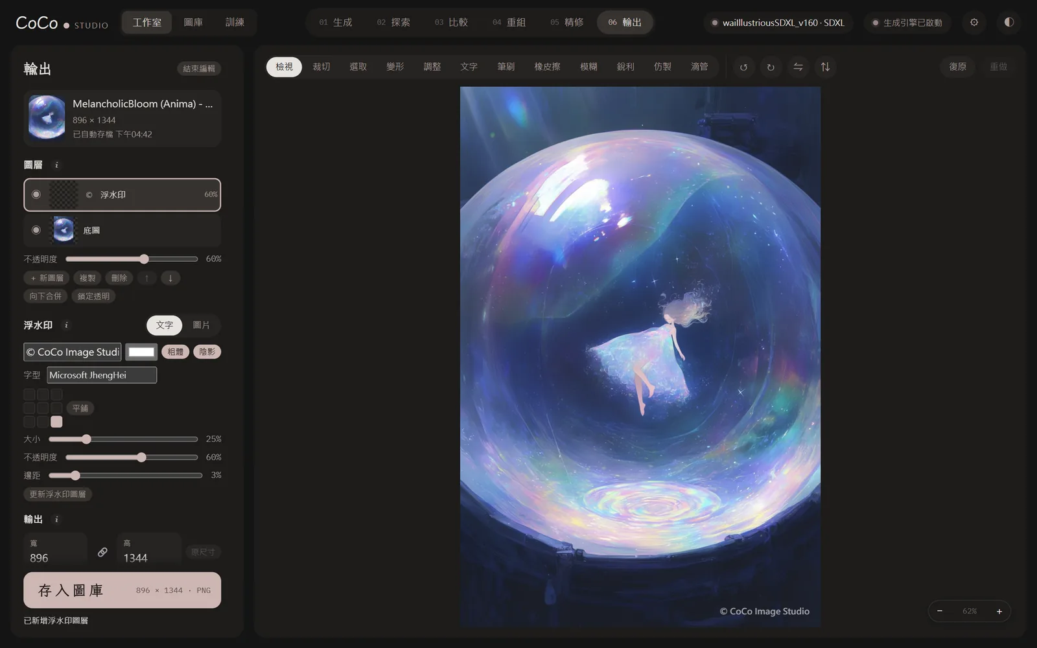Select the bottom-right watermark position cell
This screenshot has width=1037, height=648.
pyautogui.click(x=57, y=422)
